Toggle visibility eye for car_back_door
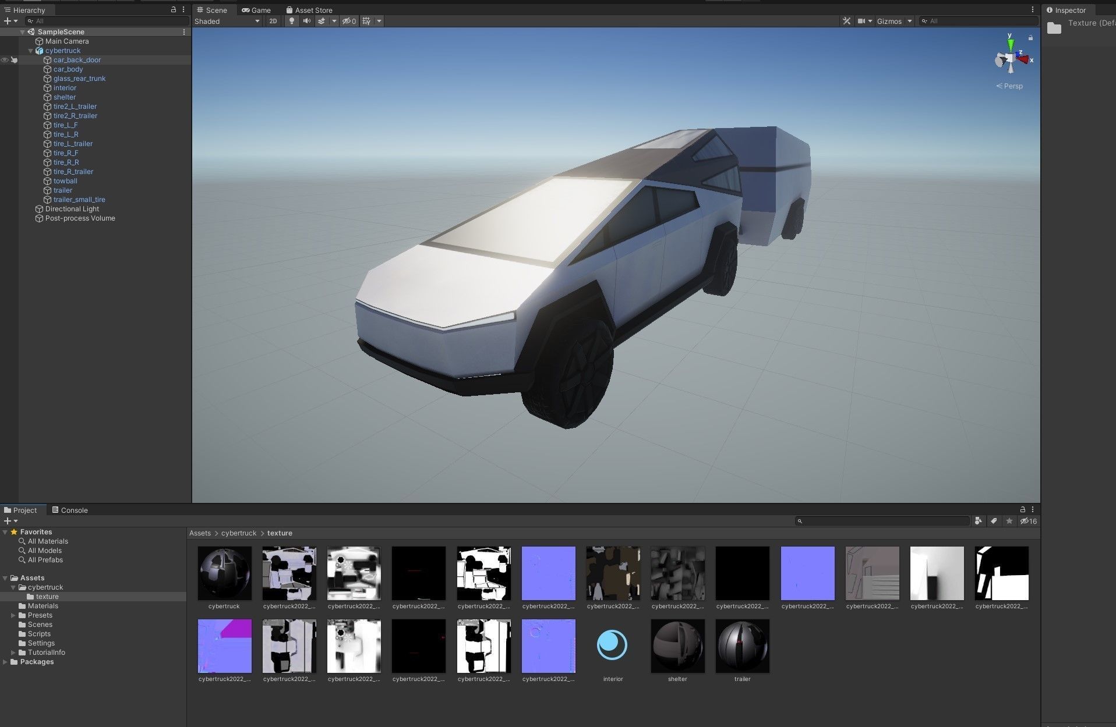The height and width of the screenshot is (727, 1116). [5, 60]
